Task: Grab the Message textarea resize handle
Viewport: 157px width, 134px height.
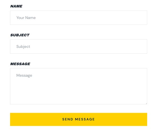Action: pyautogui.click(x=146, y=103)
